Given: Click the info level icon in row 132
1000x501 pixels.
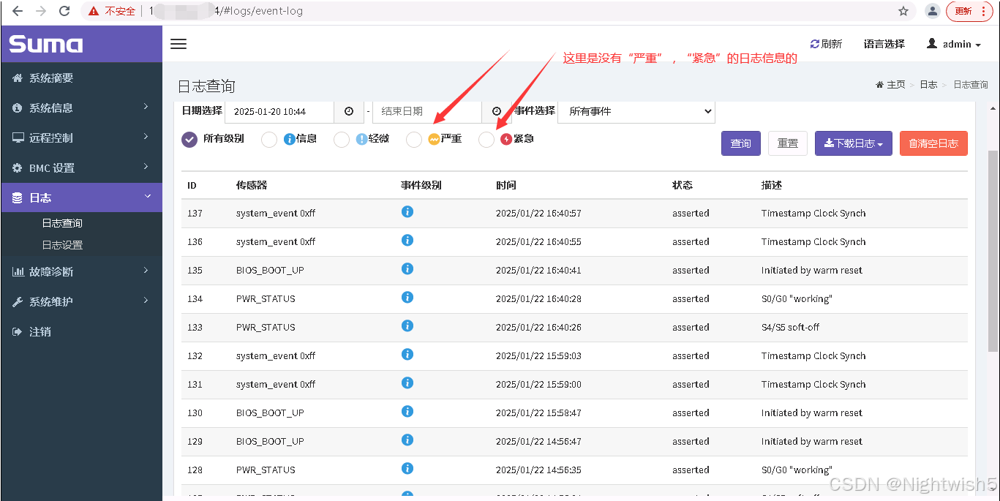Looking at the screenshot, I should coord(407,355).
